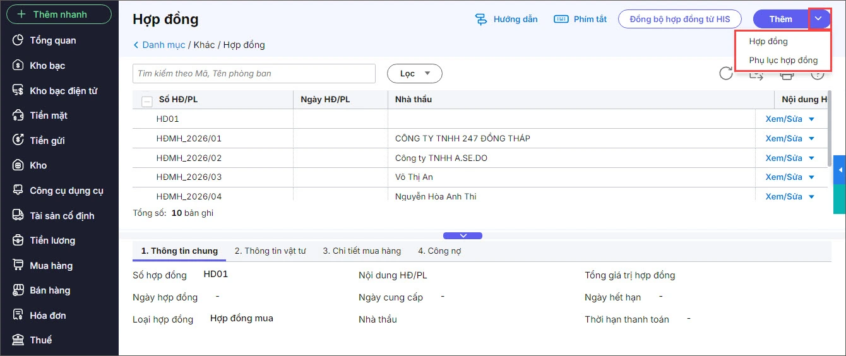Click Đồng bộ hợp đồng từ HIS button
This screenshot has width=846, height=356.
[x=680, y=20]
